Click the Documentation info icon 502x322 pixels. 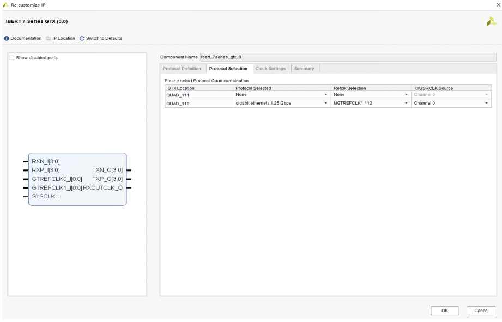[x=7, y=38]
